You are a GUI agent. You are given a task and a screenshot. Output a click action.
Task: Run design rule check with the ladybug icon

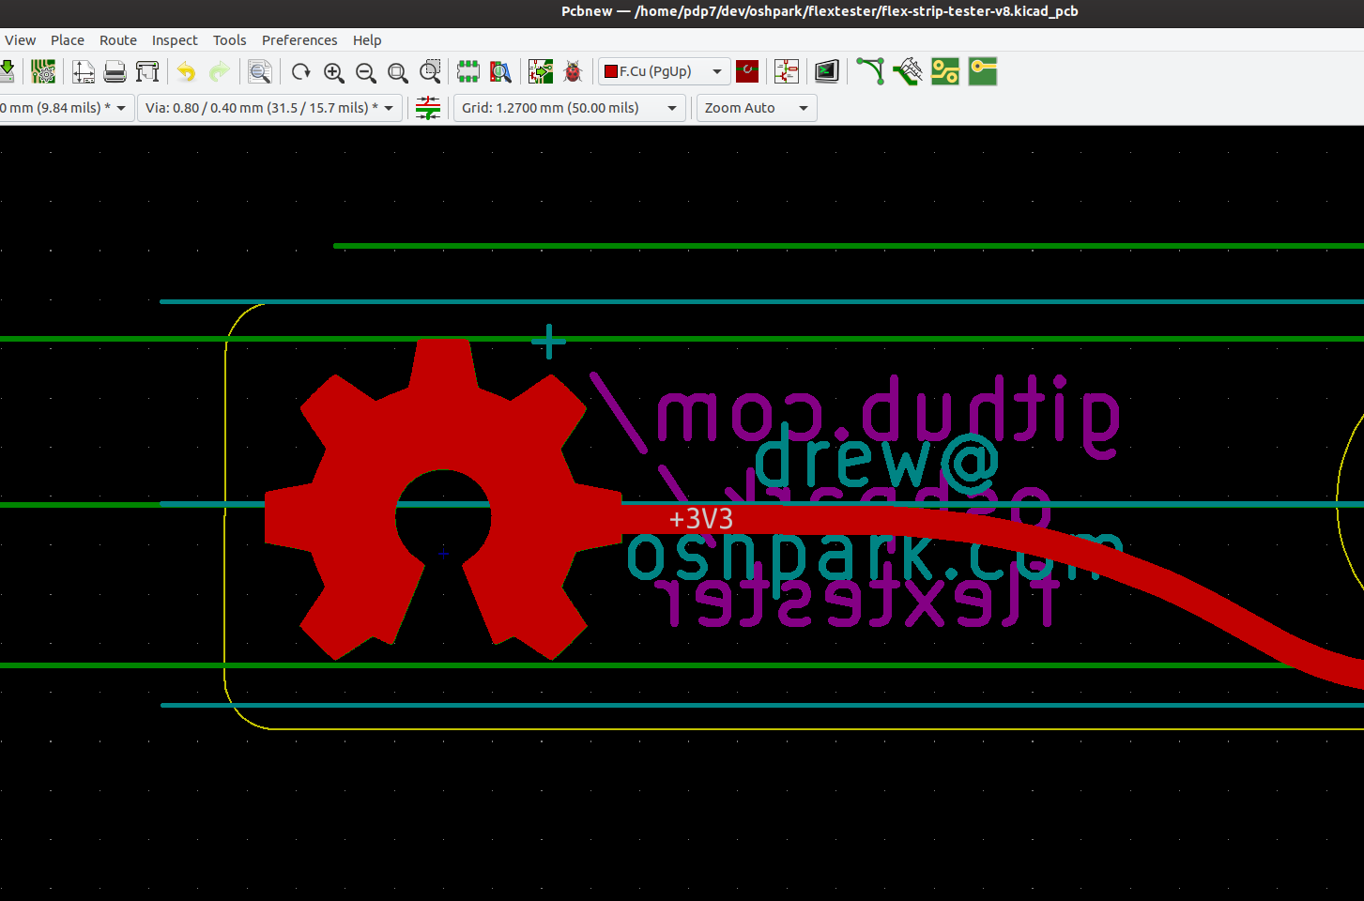573,71
